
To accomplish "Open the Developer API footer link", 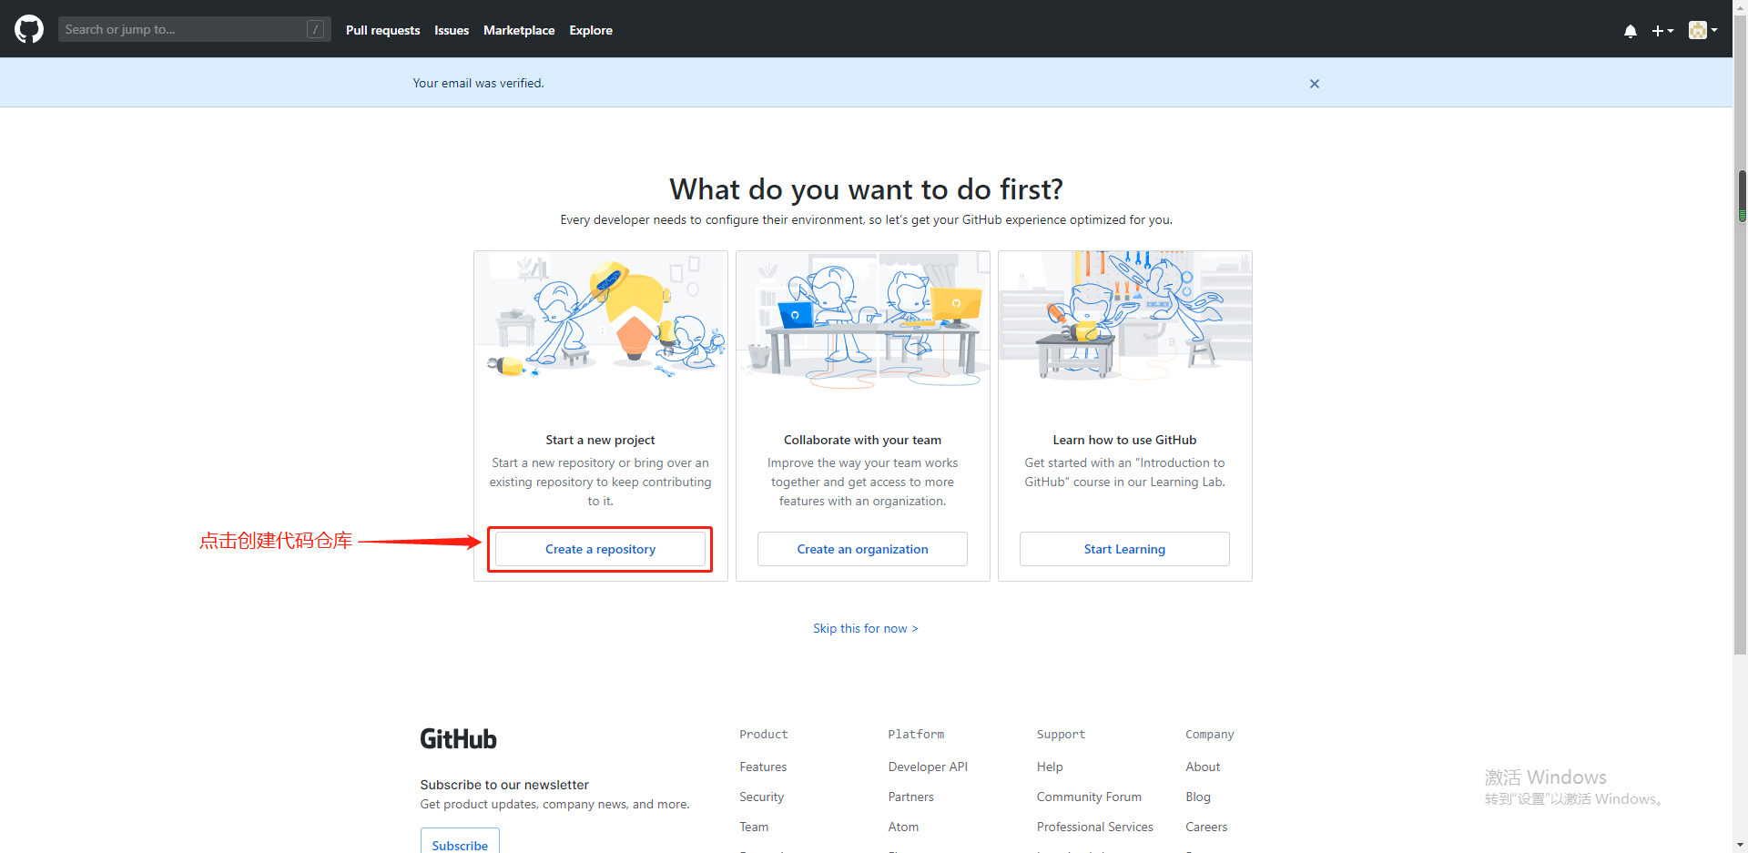I will (x=928, y=767).
